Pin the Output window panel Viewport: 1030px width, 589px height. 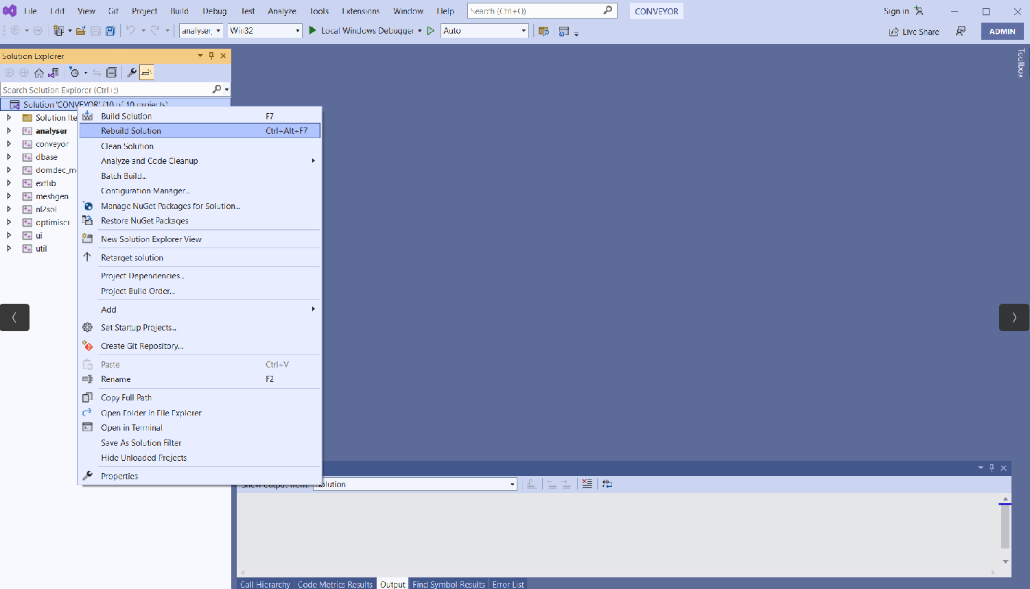pos(992,468)
